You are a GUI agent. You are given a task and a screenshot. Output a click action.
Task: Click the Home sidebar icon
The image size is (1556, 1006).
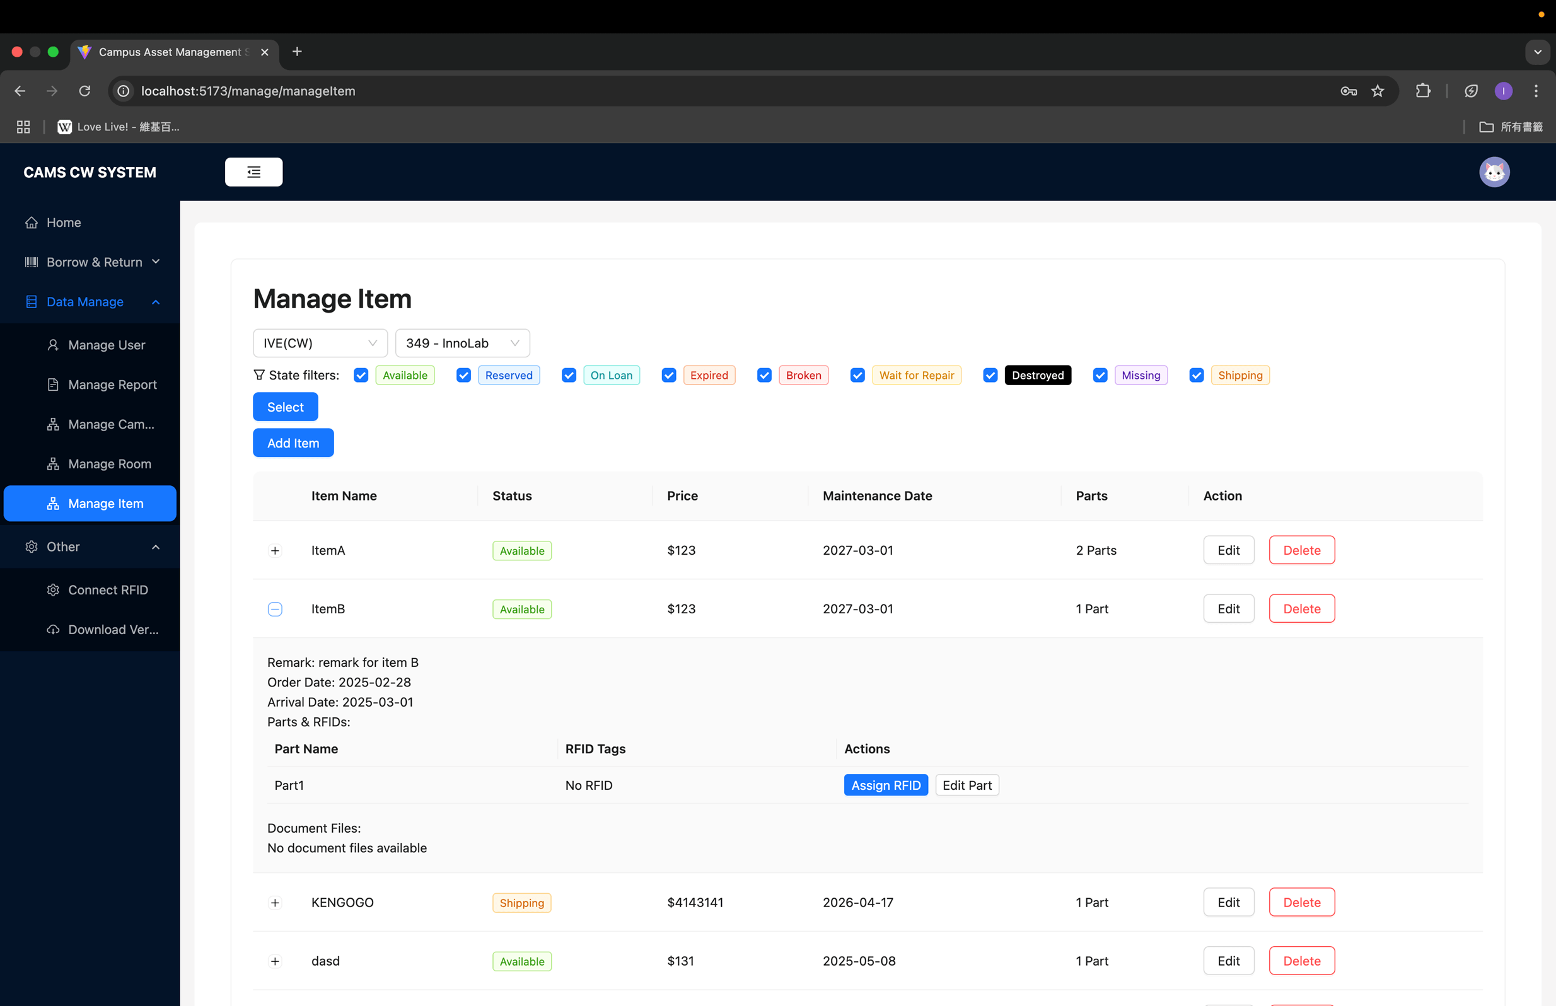click(x=32, y=223)
